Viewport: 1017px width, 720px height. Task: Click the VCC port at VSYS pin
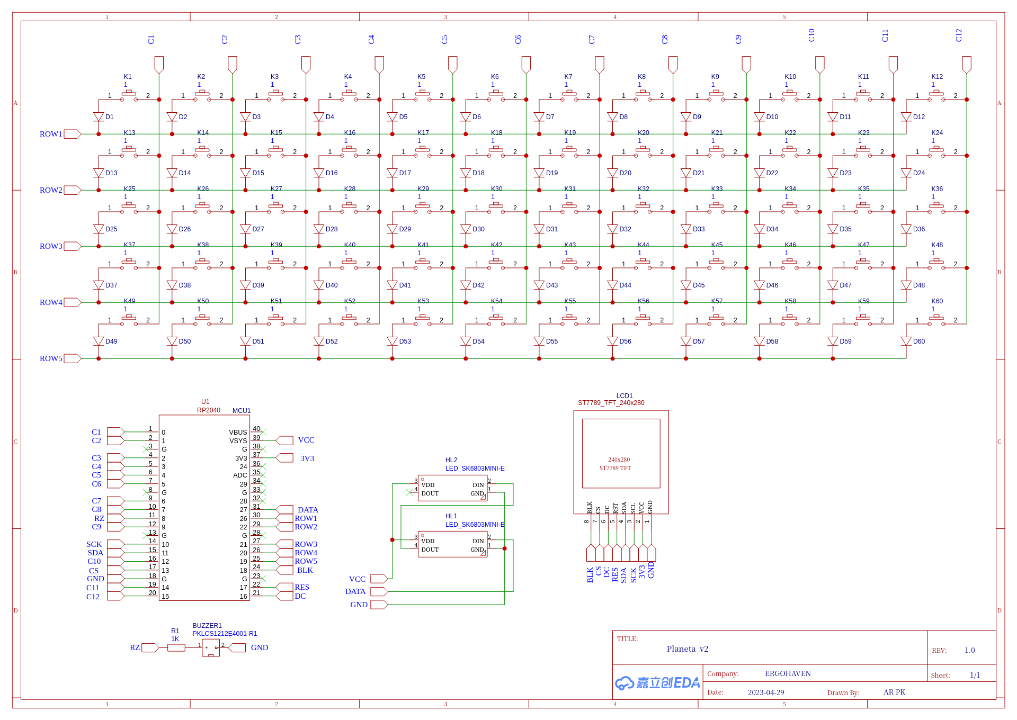(285, 440)
